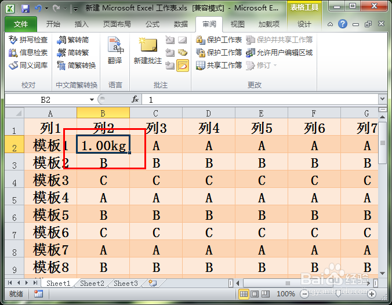The width and height of the screenshot is (392, 305).
Task: Click Share Workbook (共享工作簿)
Action: (x=219, y=66)
